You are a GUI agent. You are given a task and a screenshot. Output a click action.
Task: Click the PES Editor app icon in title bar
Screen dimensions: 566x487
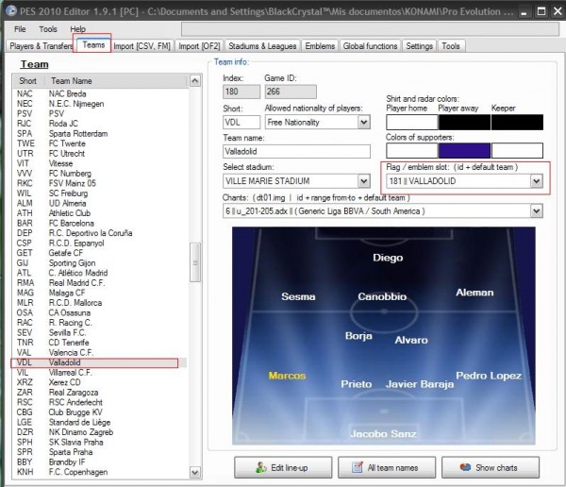(x=11, y=10)
